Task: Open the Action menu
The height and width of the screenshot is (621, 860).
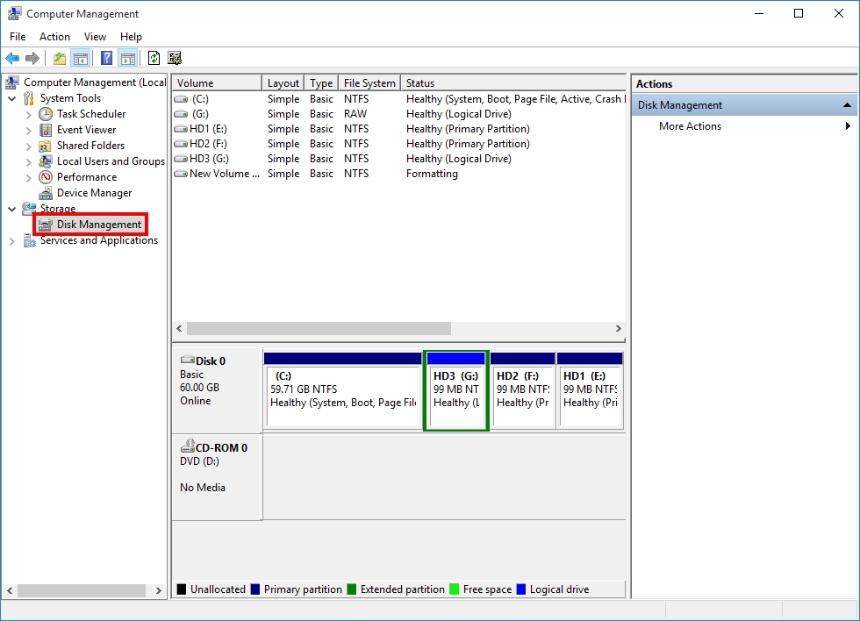Action: pos(54,37)
